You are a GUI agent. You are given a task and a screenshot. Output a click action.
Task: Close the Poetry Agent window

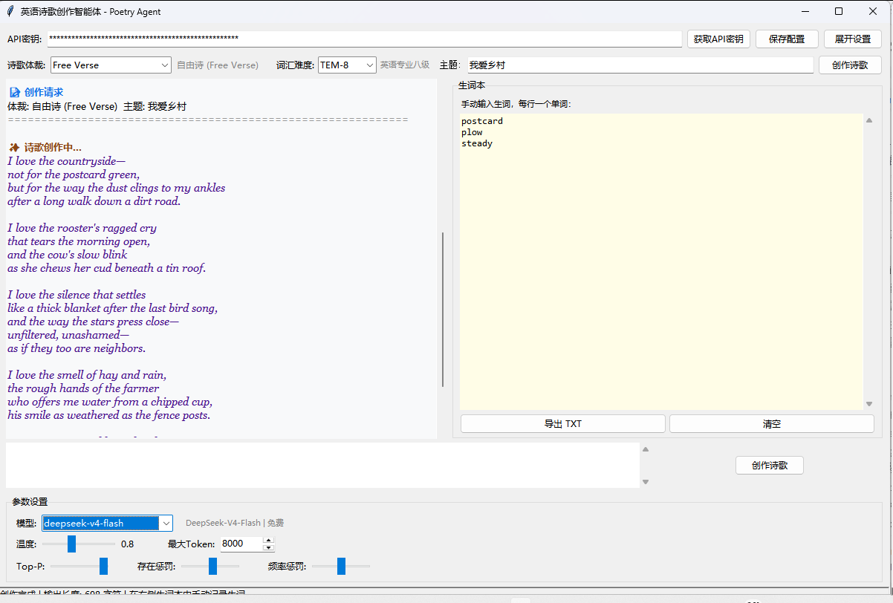point(873,11)
